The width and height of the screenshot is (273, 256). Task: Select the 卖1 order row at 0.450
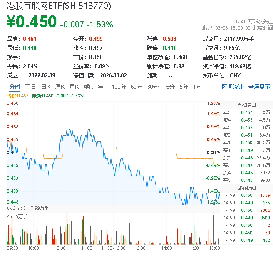coord(246,142)
